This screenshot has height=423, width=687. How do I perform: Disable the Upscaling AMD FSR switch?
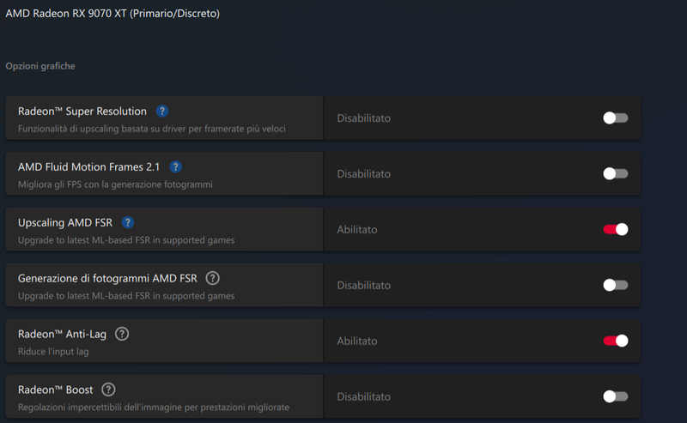[615, 230]
